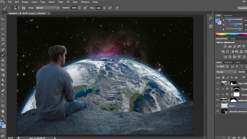Screen dimensions: 247x139
Task: Select the History Brush tool
Action: point(3,65)
